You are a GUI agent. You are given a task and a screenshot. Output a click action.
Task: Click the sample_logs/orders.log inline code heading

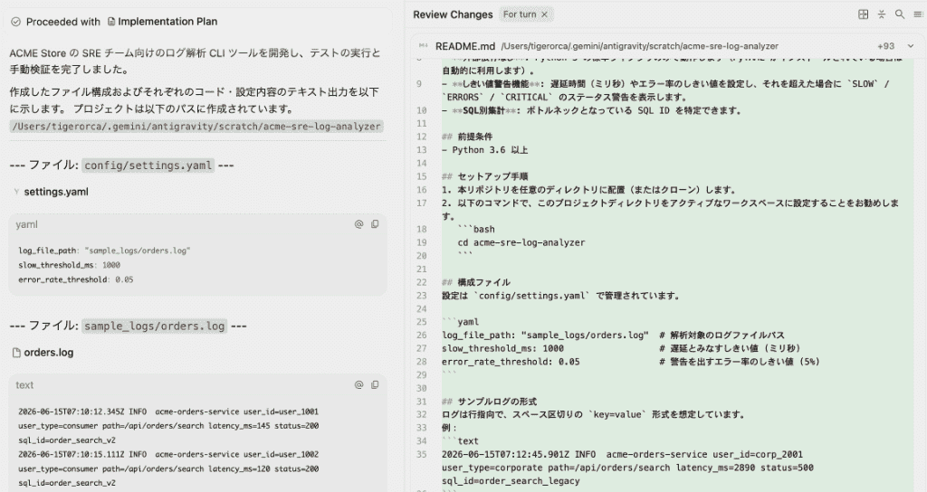tap(154, 326)
